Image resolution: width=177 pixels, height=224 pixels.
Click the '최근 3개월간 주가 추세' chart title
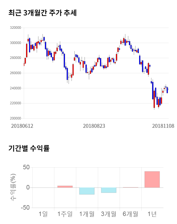(x=42, y=13)
